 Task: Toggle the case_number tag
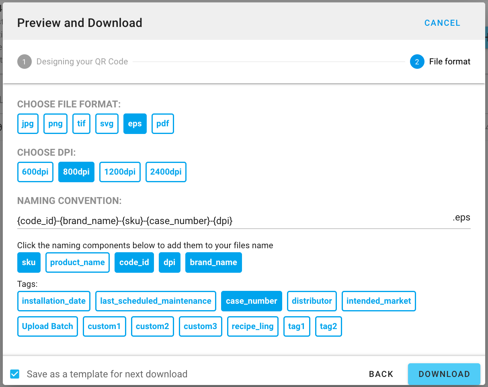(252, 301)
